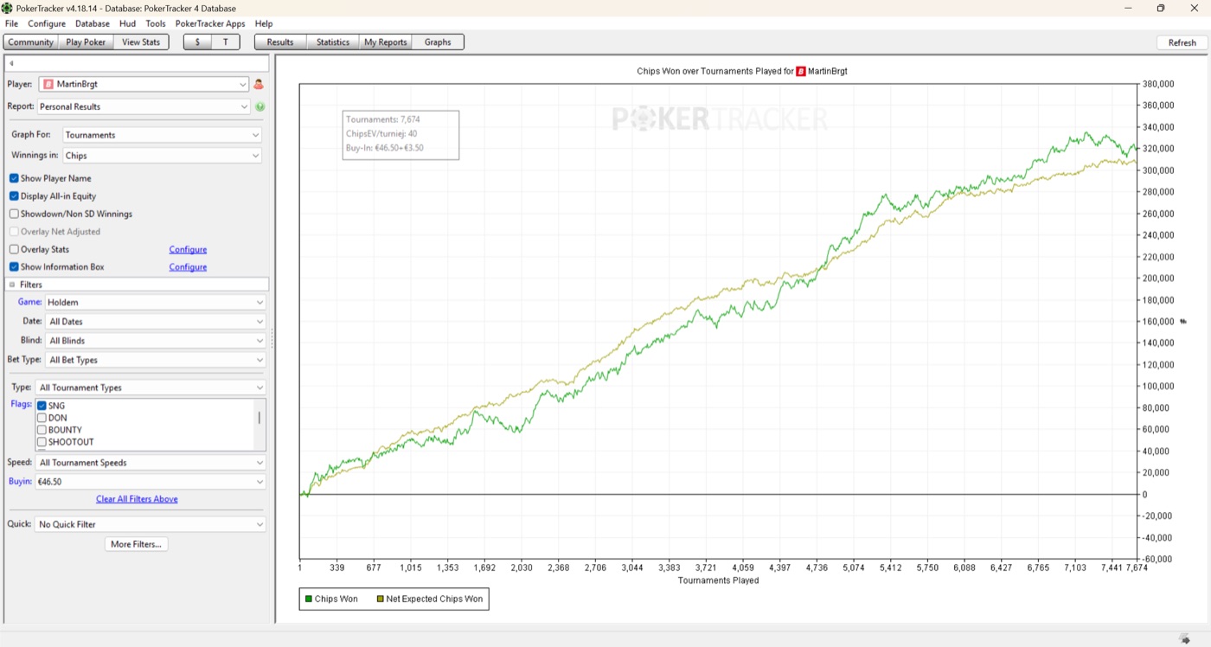
Task: Toggle Show Player Name checkbox
Action: (14, 178)
